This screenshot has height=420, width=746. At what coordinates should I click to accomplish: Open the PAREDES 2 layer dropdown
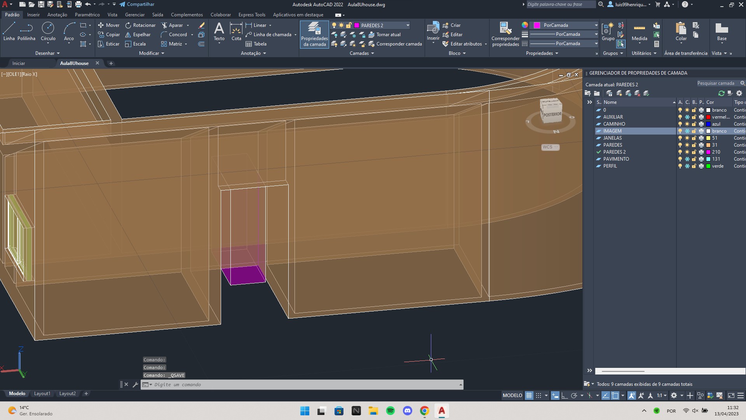click(x=408, y=25)
